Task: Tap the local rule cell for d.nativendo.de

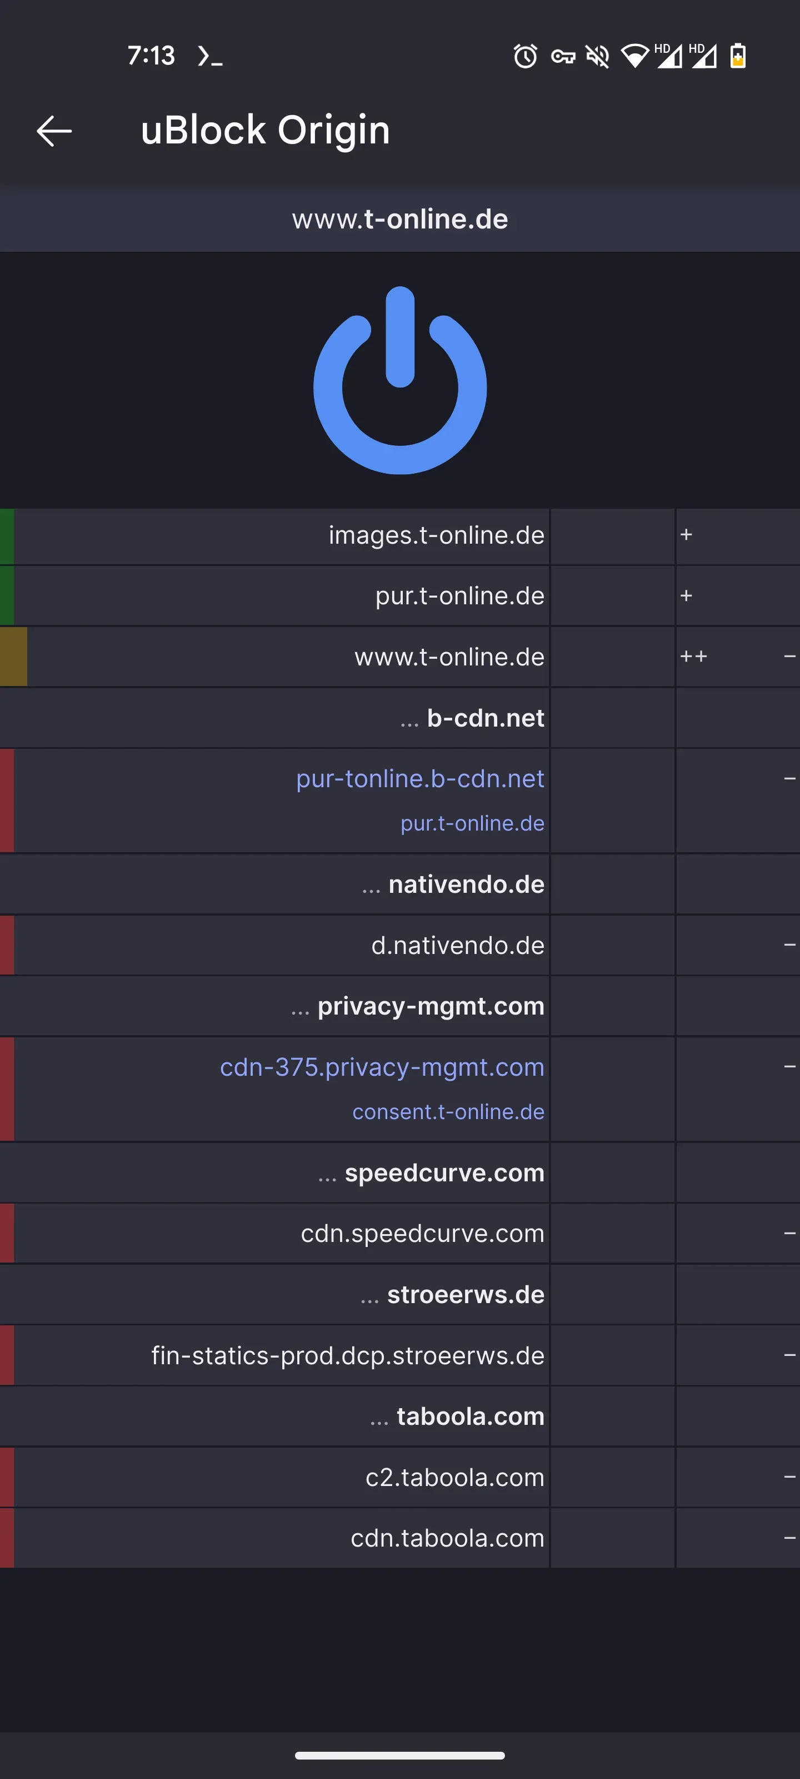Action: pos(738,945)
